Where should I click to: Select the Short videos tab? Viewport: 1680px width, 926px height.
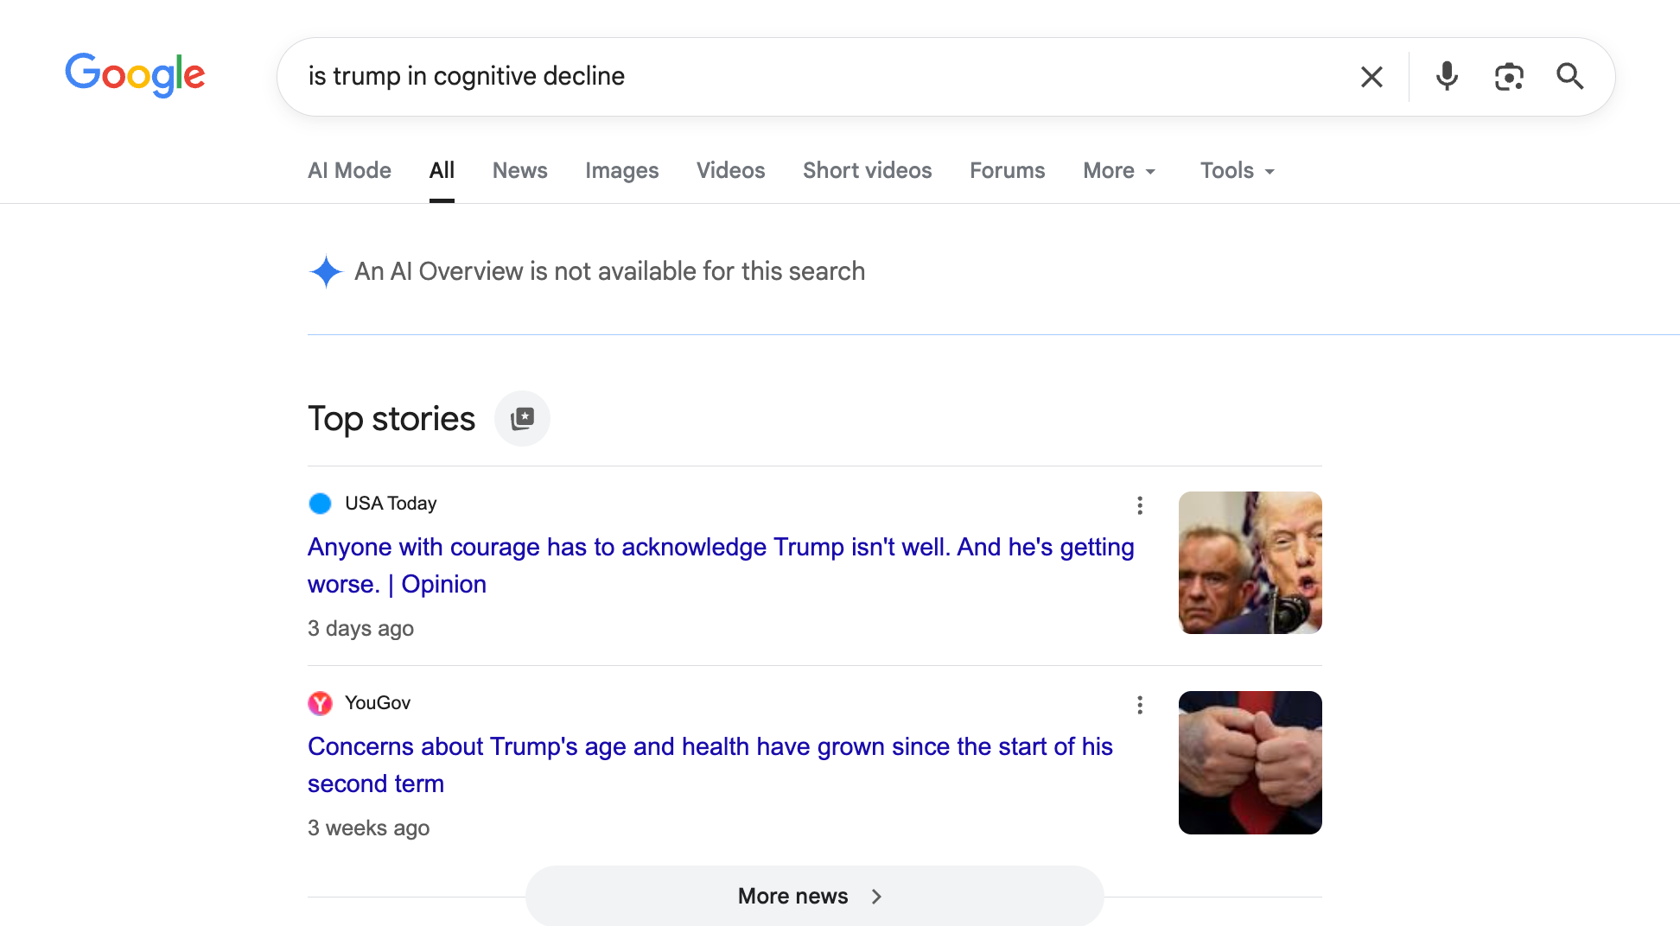coord(867,171)
